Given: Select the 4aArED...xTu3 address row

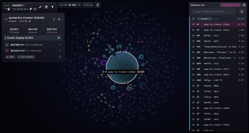Looking at the screenshot, I should click(218, 64).
